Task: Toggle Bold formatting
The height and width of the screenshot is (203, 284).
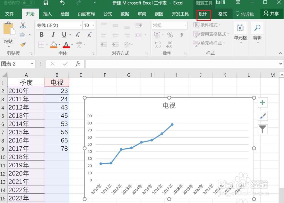Action: click(x=41, y=35)
